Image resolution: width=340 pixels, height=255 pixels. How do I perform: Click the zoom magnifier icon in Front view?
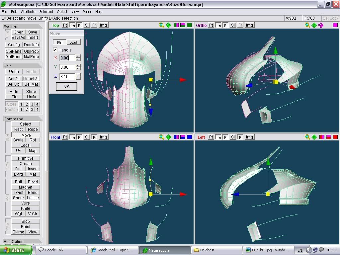tap(161, 137)
